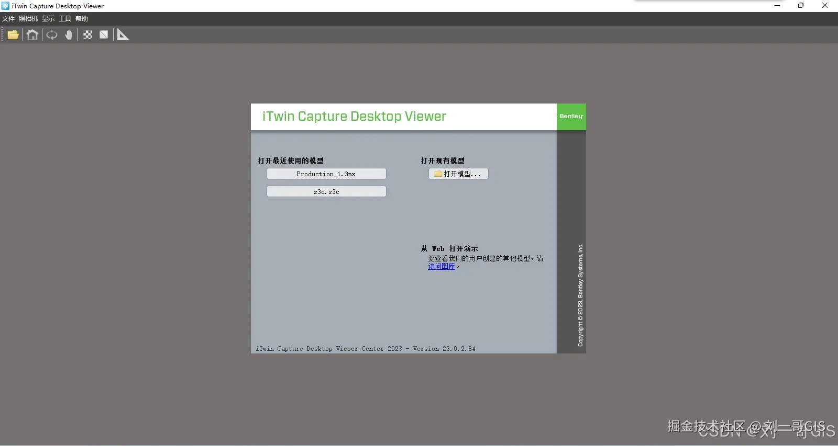Viewport: 838px width, 446px height.
Task: Select the Pan hand tool icon
Action: click(x=69, y=35)
